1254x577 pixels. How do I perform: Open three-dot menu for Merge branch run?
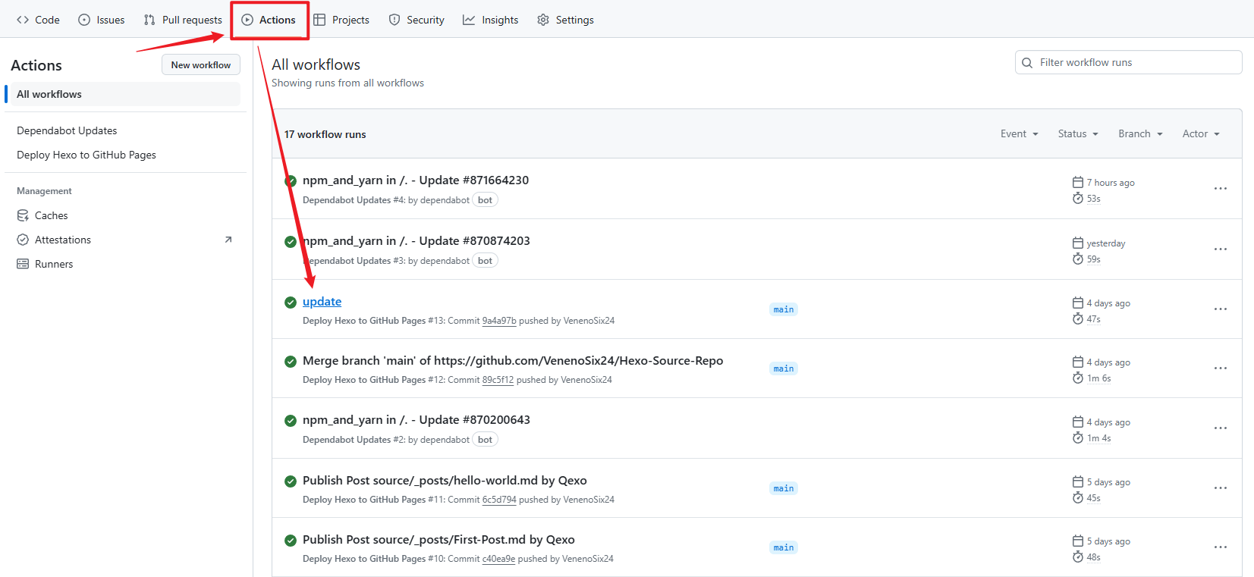(1220, 368)
